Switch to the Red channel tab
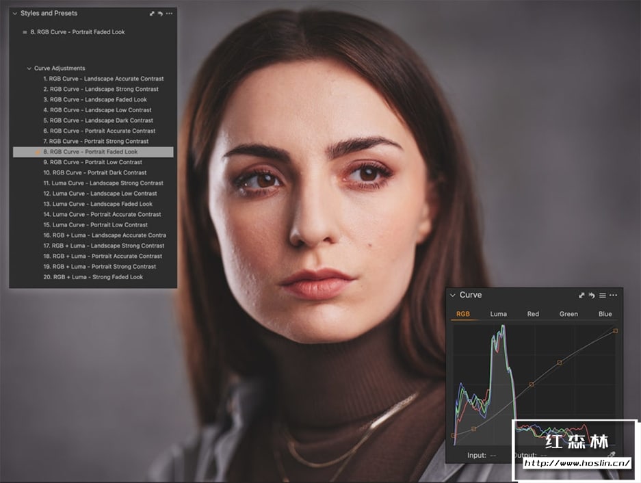This screenshot has width=641, height=483. (x=533, y=314)
